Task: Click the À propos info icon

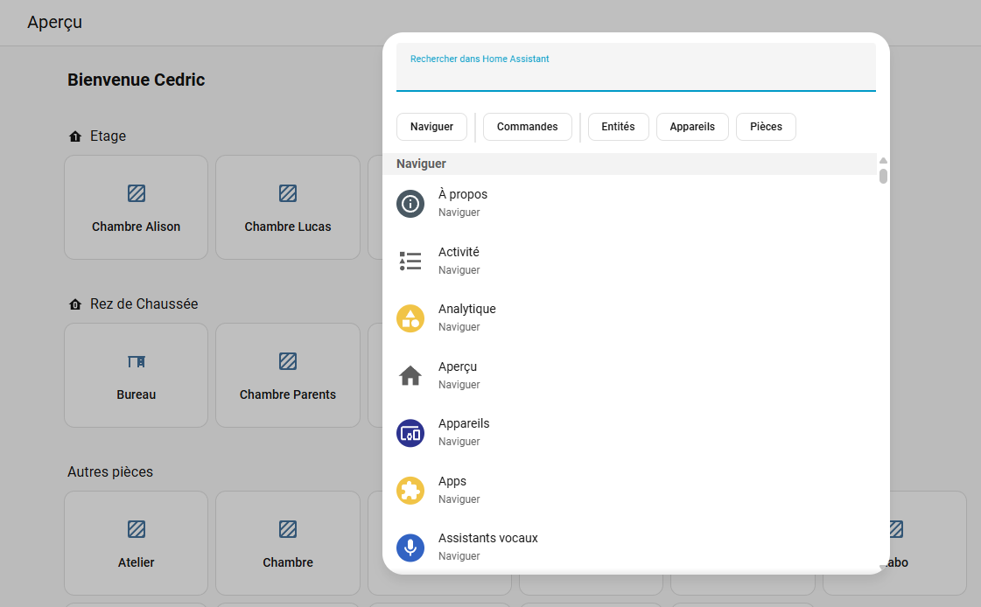Action: (x=410, y=204)
